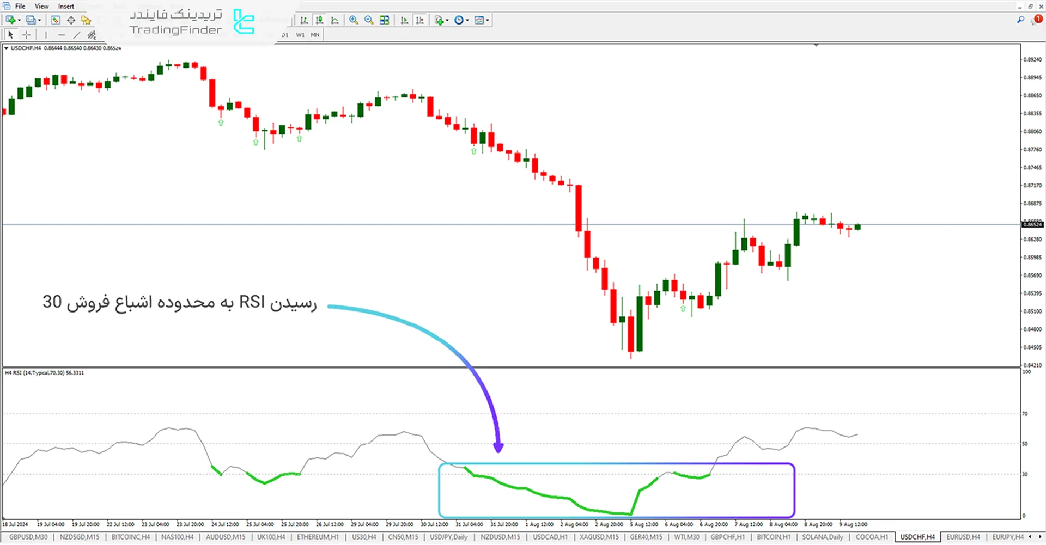Viewport: 1046px width, 545px height.
Task: Toggle candlestick chart display mode
Action: coord(319,20)
